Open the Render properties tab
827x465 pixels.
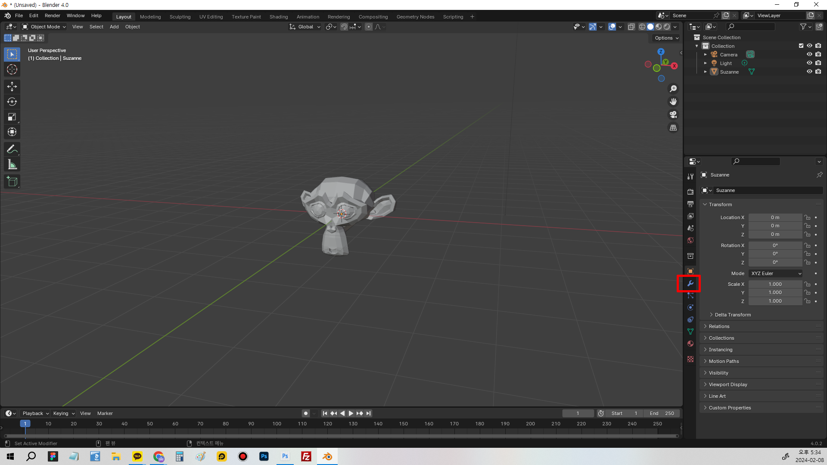pyautogui.click(x=690, y=192)
